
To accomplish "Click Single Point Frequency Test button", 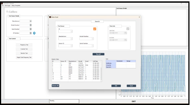I will pyautogui.click(x=24, y=57).
